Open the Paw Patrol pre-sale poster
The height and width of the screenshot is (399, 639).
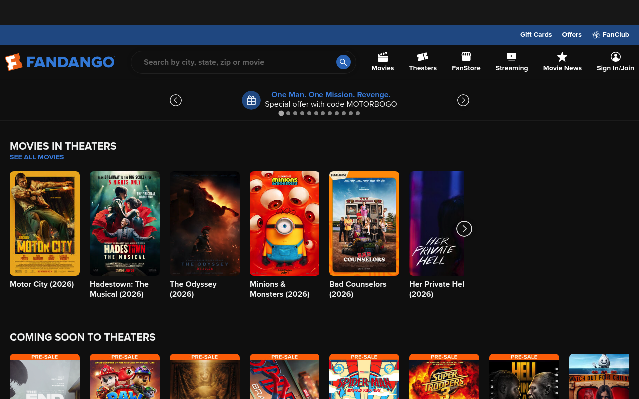coord(125,377)
